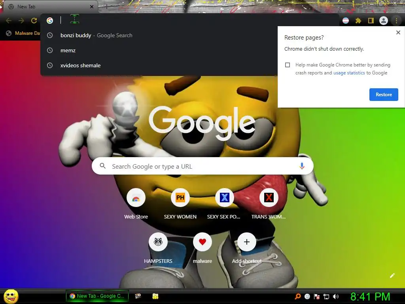Check the crash reports checkbox
Screen dimensions: 405x304
pyautogui.click(x=288, y=65)
